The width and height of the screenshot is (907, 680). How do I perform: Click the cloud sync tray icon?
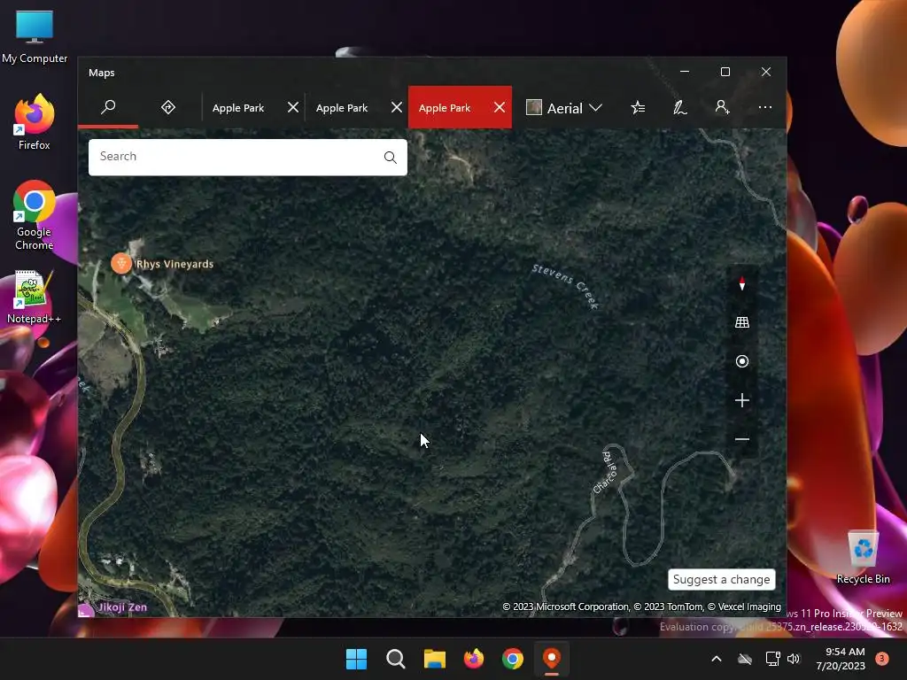pos(745,659)
